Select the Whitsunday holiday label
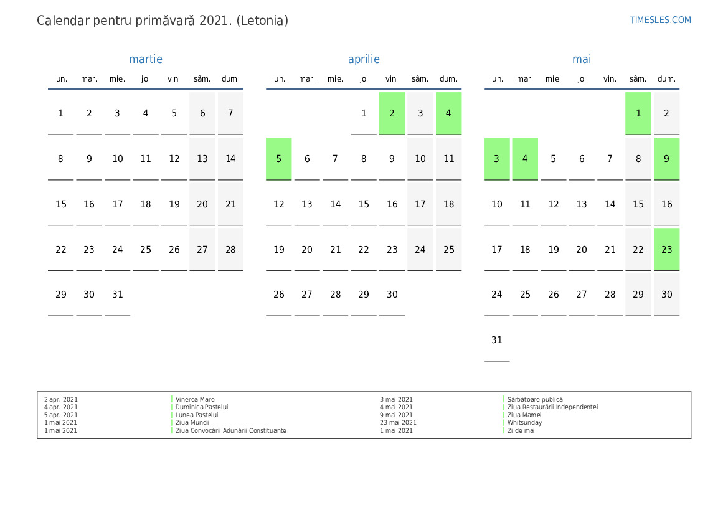 pyautogui.click(x=524, y=423)
